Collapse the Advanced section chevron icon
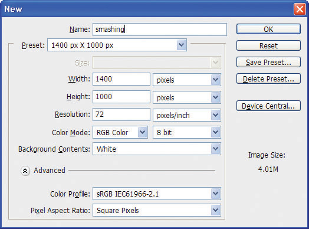This screenshot has width=309, height=229. point(25,171)
